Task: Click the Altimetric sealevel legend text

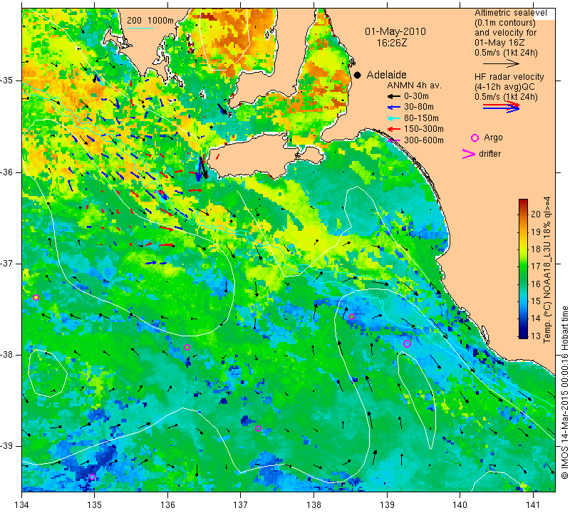Action: point(510,13)
